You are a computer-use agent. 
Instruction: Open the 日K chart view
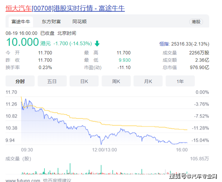point(84,81)
